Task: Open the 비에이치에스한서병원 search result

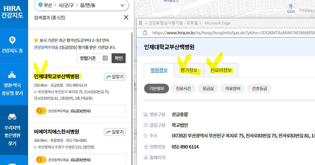Action: coord(56,132)
